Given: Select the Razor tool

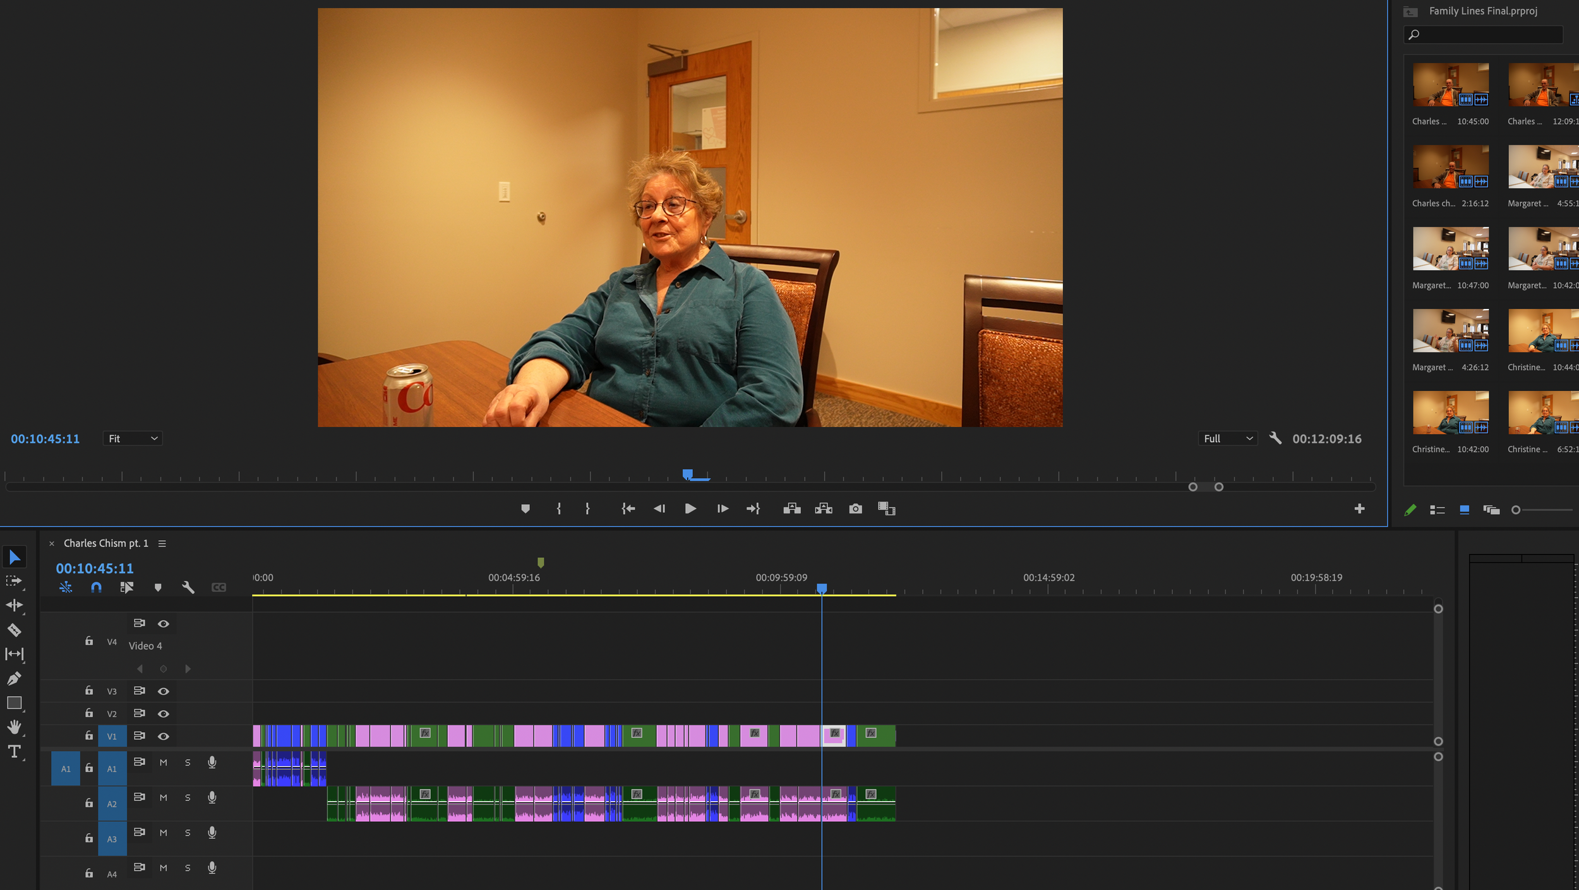Looking at the screenshot, I should pos(15,630).
